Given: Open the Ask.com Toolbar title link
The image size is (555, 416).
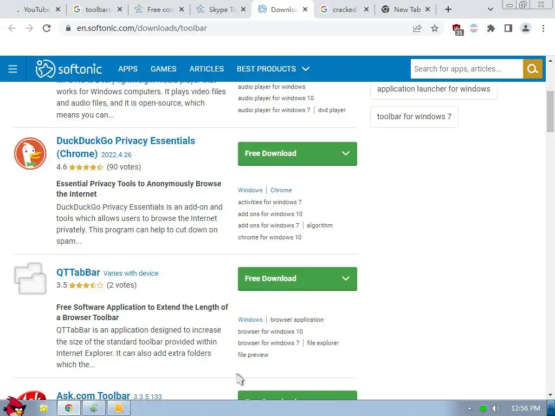Looking at the screenshot, I should (x=93, y=395).
